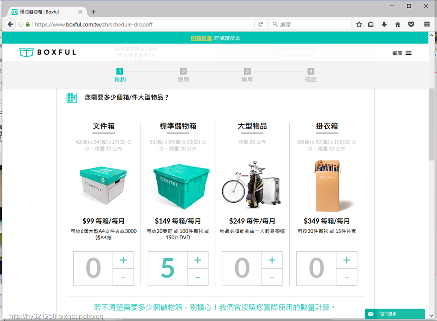The width and height of the screenshot is (437, 321).
Task: Click the 文件箱 document box image
Action: click(103, 186)
